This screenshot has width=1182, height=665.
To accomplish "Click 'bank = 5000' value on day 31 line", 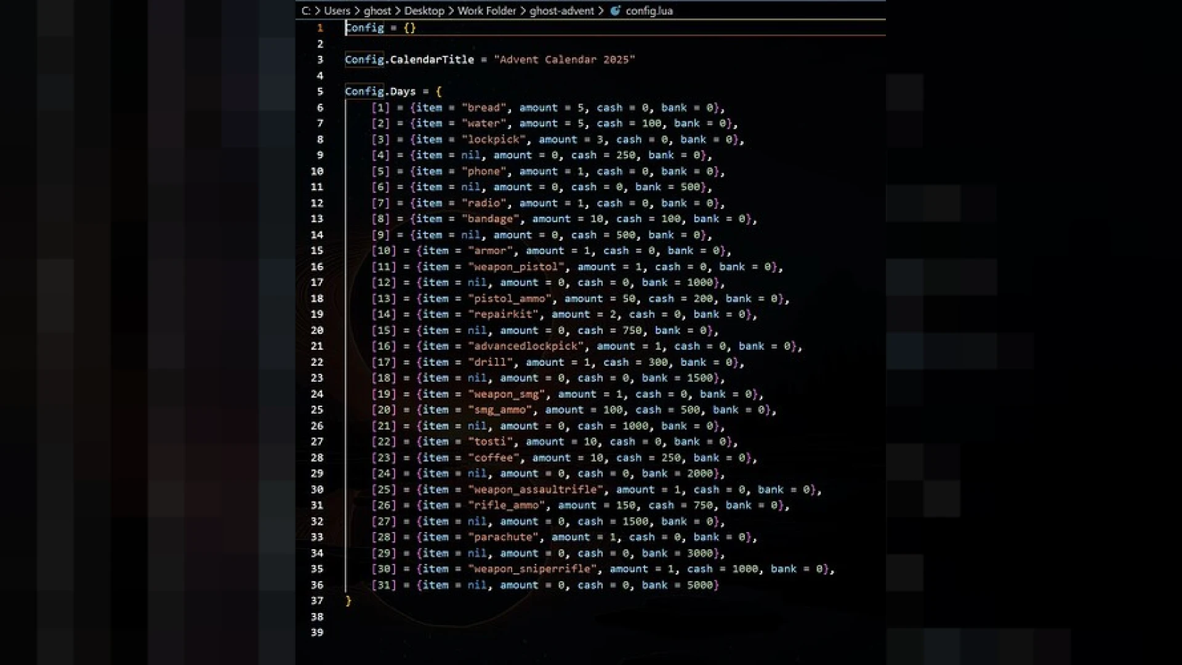I will [677, 585].
